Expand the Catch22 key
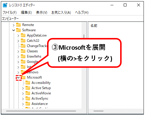This screenshot has width=145, height=116. pos(18,41)
